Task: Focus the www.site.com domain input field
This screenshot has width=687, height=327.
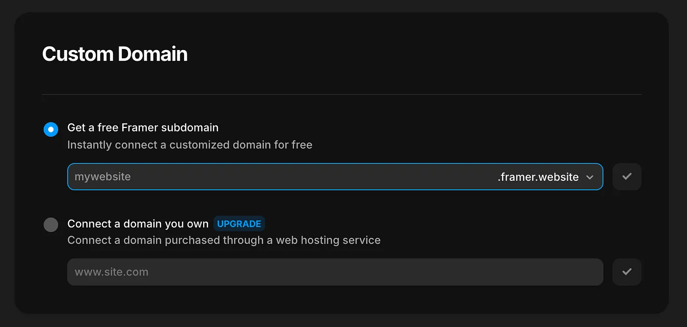Action: coord(335,272)
